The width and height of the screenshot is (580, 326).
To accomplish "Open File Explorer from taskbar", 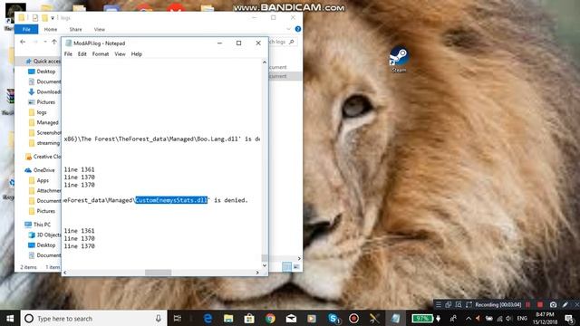I will [x=228, y=318].
